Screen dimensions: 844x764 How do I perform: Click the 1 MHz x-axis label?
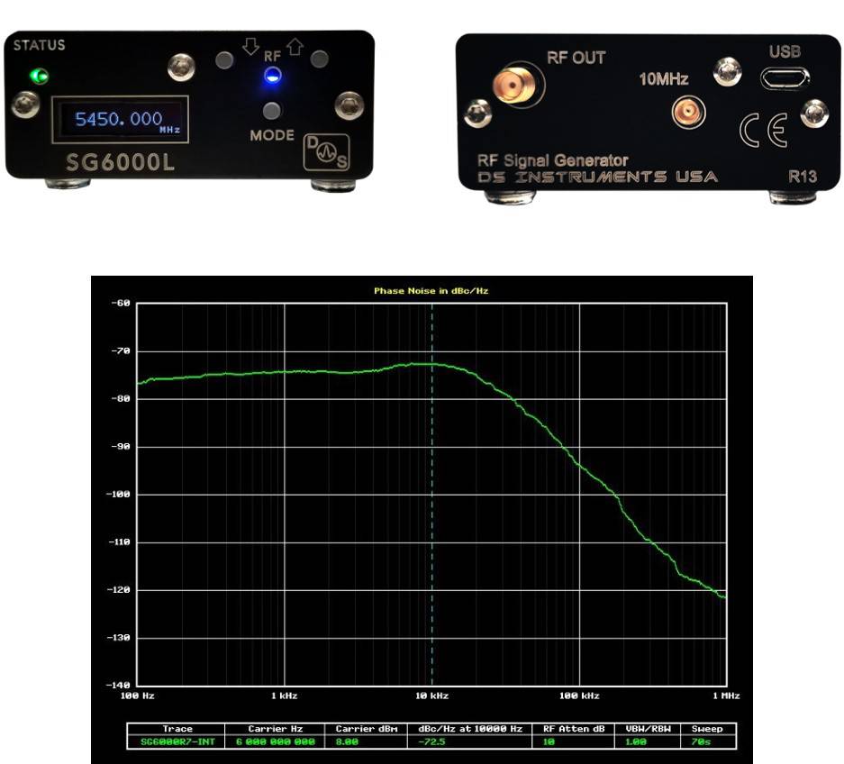click(726, 696)
